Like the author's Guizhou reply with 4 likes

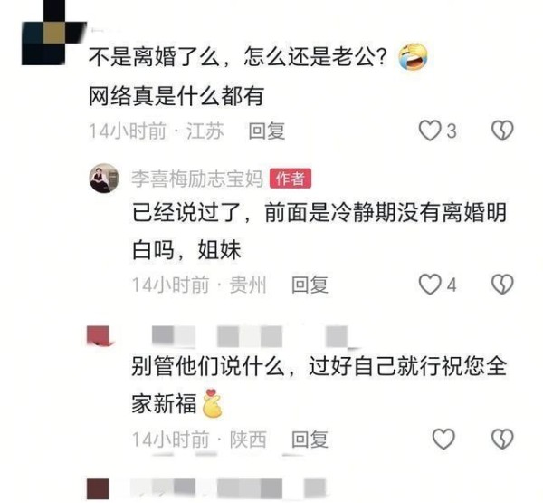[x=430, y=285]
